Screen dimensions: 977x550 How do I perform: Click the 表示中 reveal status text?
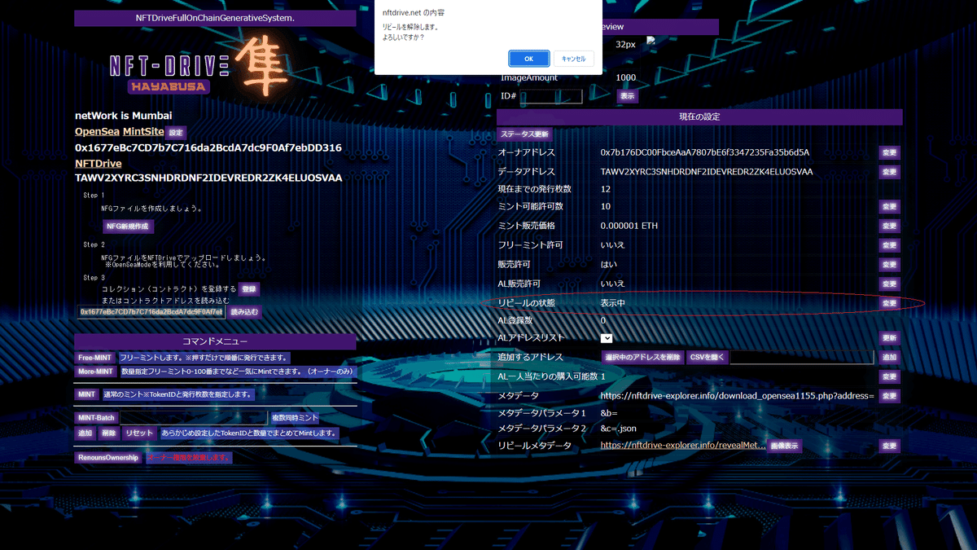coord(613,303)
